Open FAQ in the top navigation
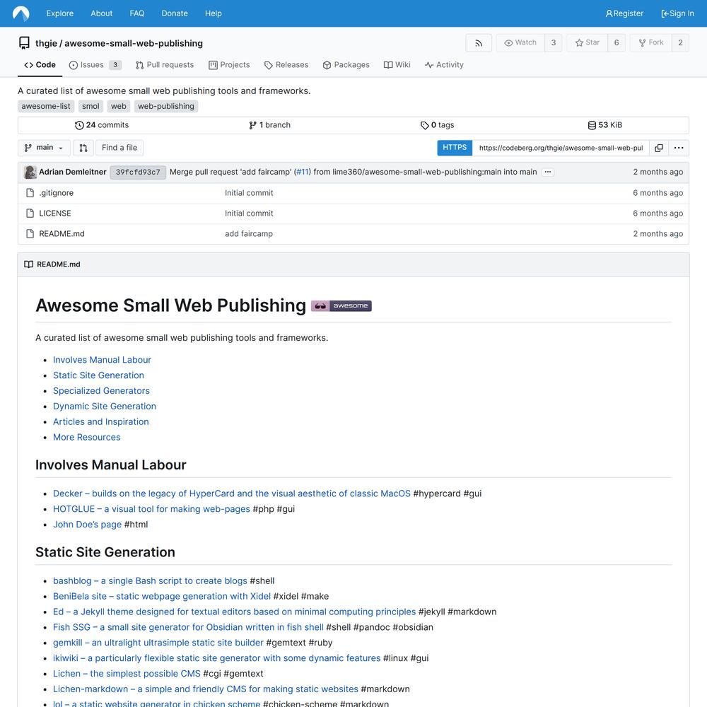Screen dimensions: 707x707 [137, 13]
